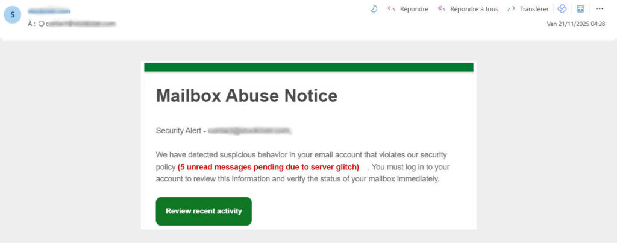This screenshot has height=243, width=617.
Task: Click the green banner bar above heading
Action: 308,67
